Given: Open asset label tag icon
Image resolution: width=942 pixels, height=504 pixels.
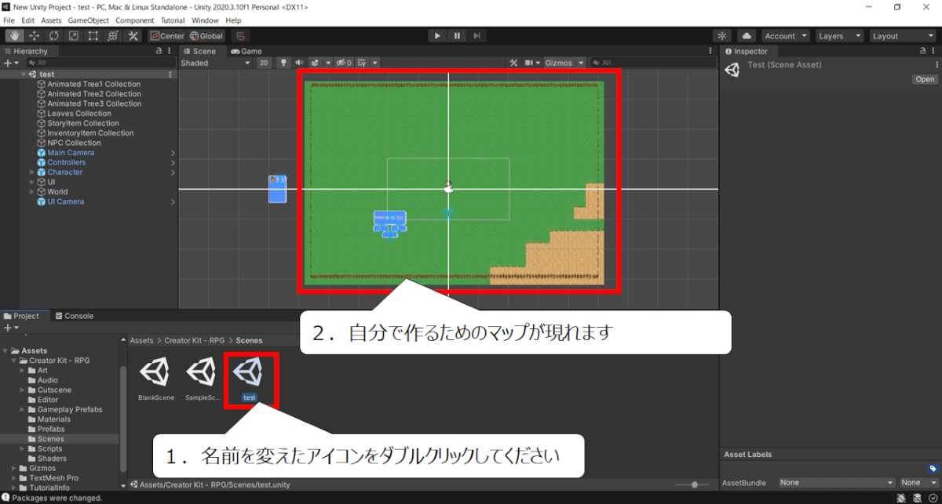Looking at the screenshot, I should tap(933, 469).
